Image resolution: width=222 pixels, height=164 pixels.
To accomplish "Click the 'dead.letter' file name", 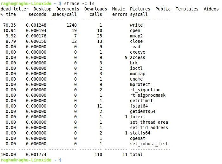I will 15,9.
